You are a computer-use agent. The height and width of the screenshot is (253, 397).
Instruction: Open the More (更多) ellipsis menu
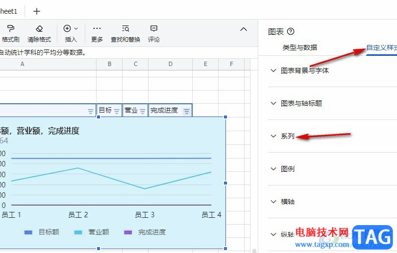click(97, 28)
